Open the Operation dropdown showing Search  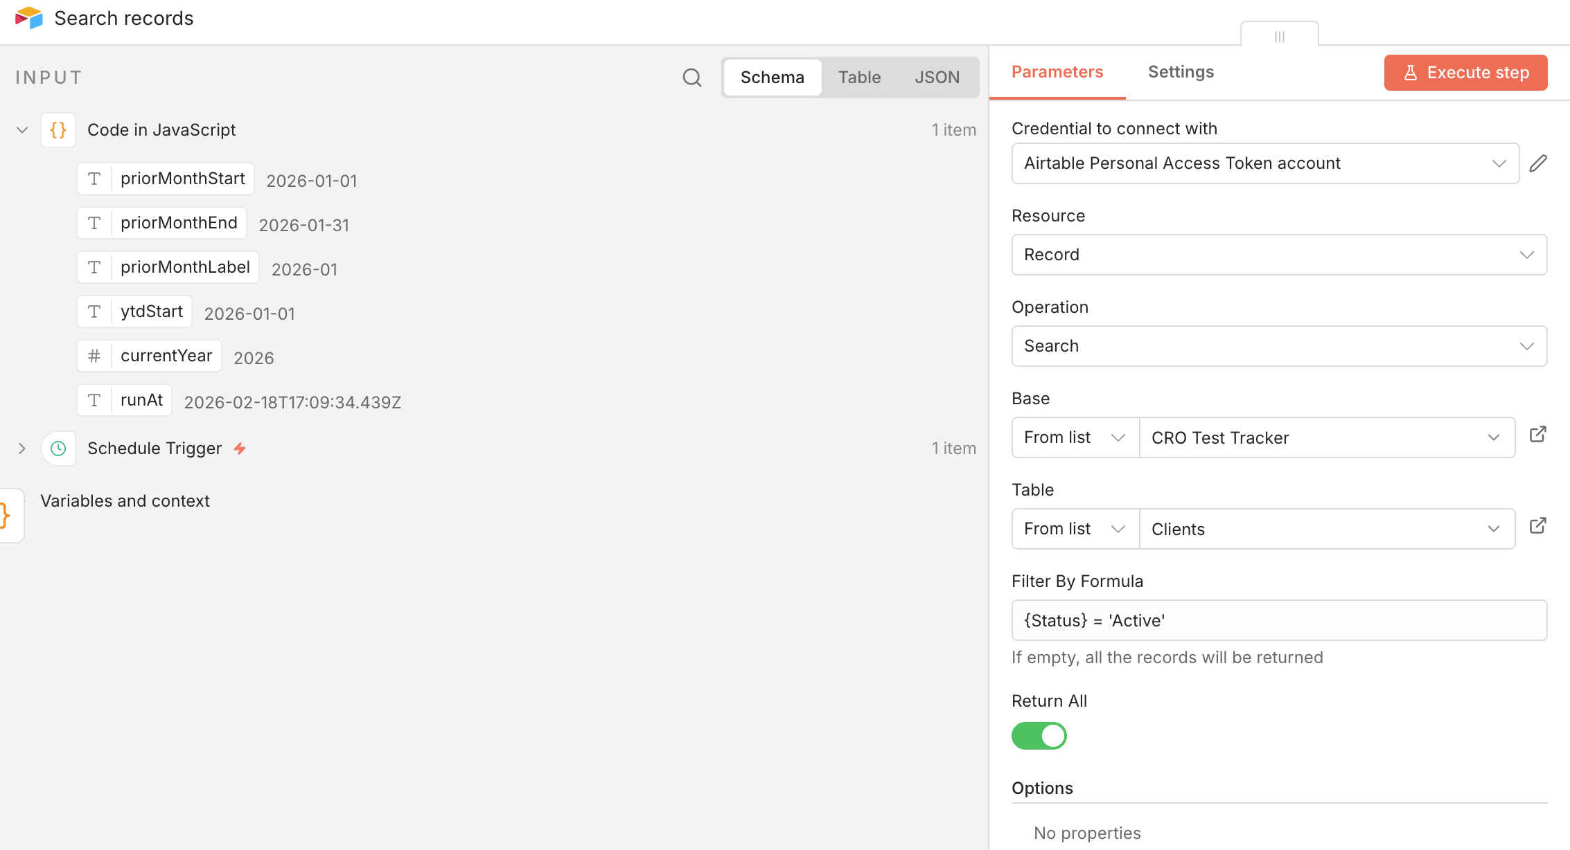point(1278,346)
